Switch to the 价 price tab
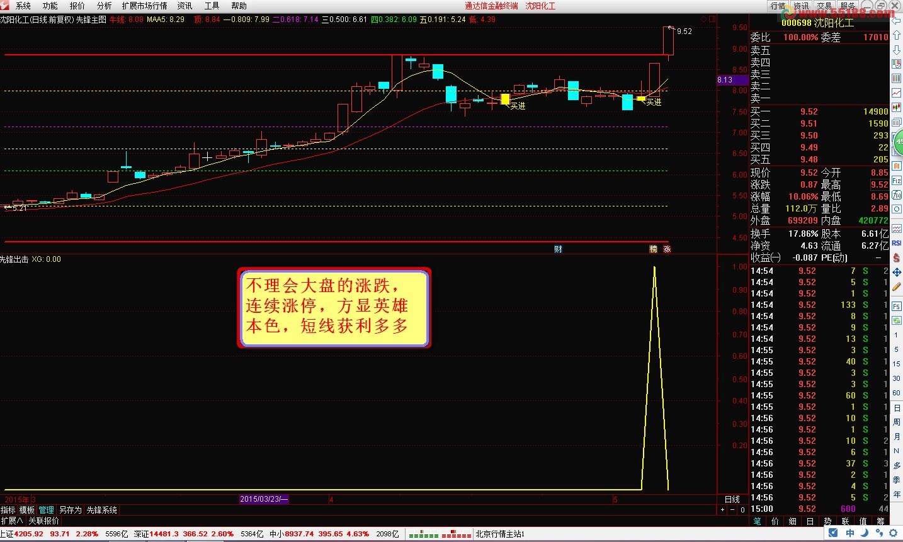 [775, 521]
